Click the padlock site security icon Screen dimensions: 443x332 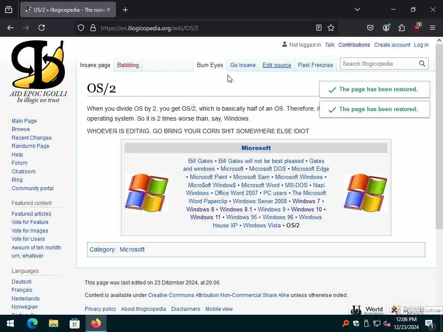tap(93, 28)
